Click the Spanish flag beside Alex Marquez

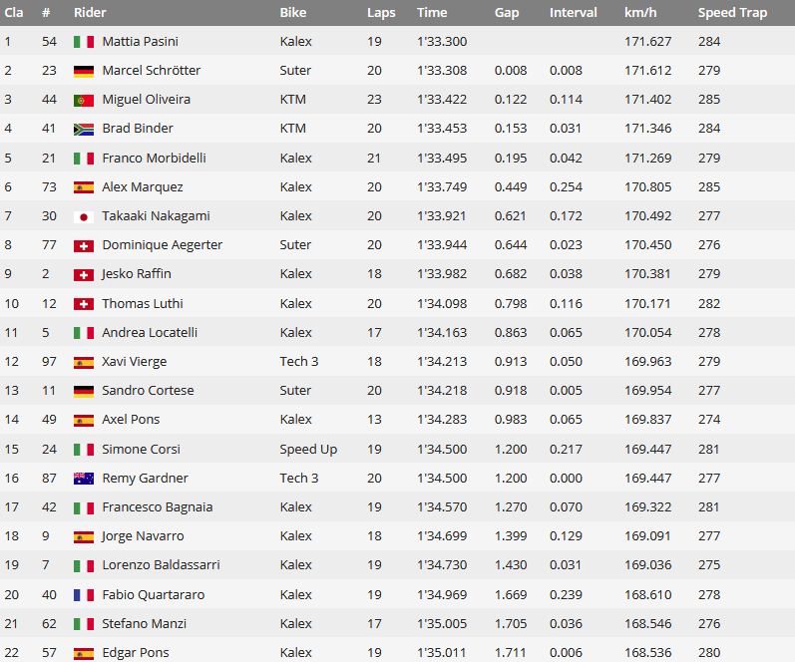(84, 187)
